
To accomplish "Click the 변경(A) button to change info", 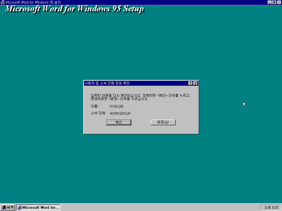I will point(163,122).
